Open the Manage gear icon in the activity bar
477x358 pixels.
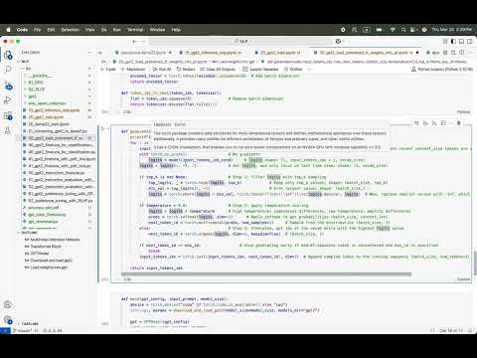(8, 320)
